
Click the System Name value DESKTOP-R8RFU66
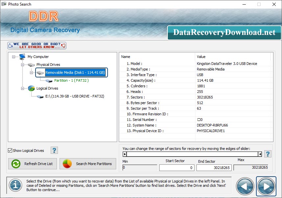(x=212, y=125)
